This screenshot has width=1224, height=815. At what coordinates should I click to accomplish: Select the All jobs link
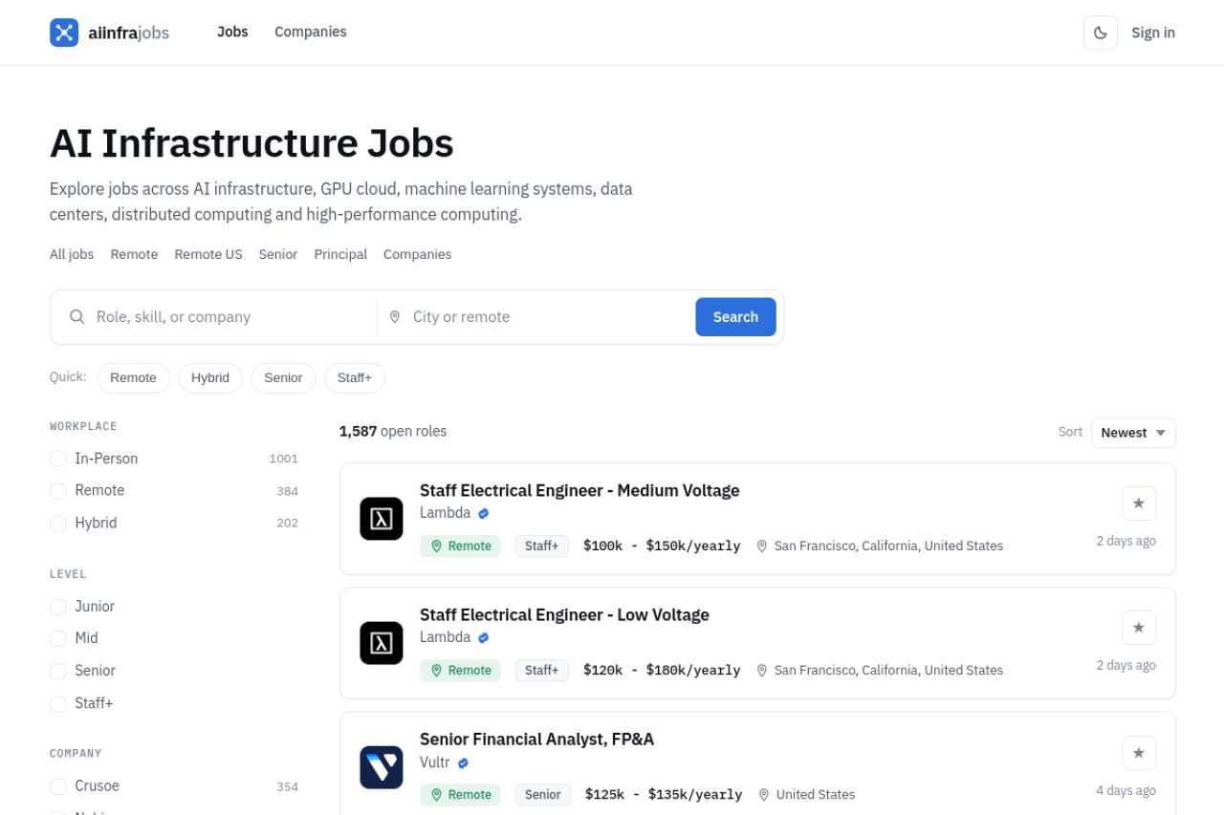coord(72,254)
